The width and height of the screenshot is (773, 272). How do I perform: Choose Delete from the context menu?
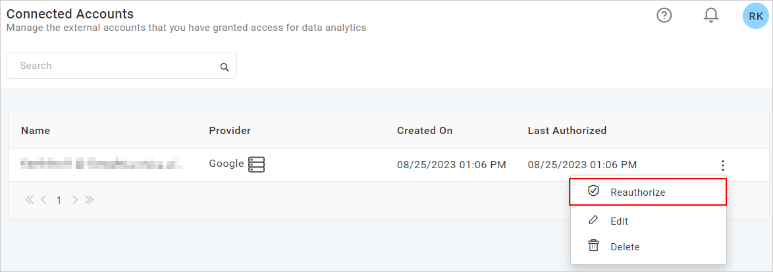(624, 247)
